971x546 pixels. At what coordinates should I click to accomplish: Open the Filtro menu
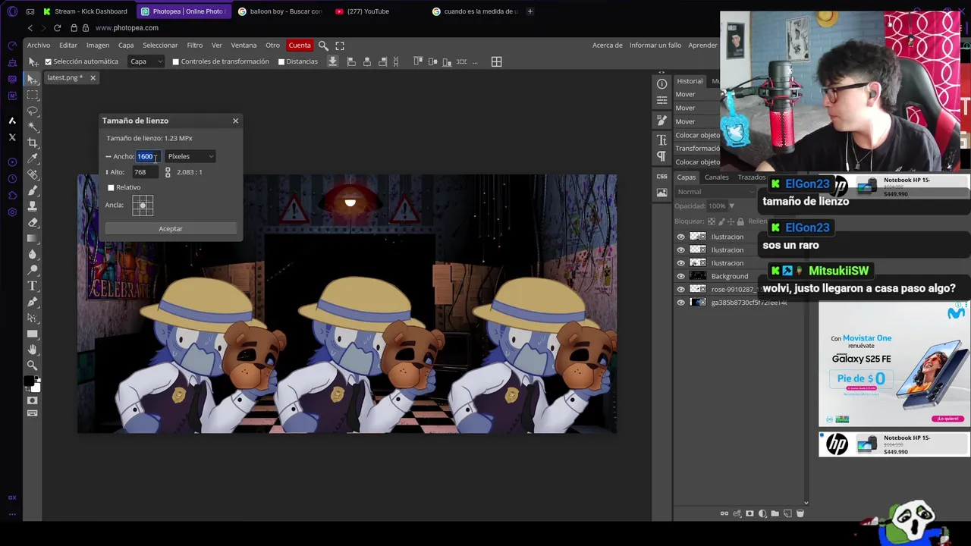click(x=195, y=45)
